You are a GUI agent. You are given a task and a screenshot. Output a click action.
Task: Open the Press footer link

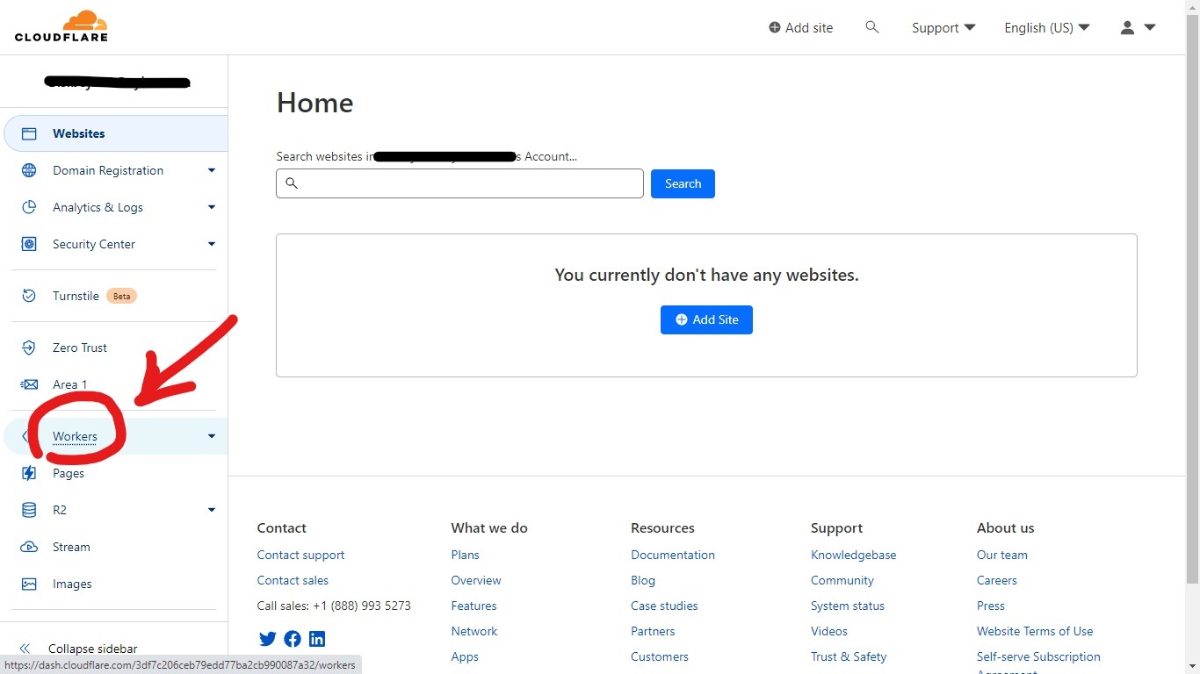coord(991,606)
